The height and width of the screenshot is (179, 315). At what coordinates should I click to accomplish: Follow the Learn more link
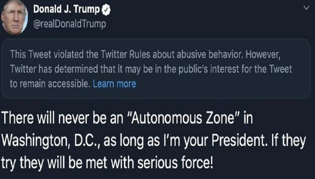(114, 84)
